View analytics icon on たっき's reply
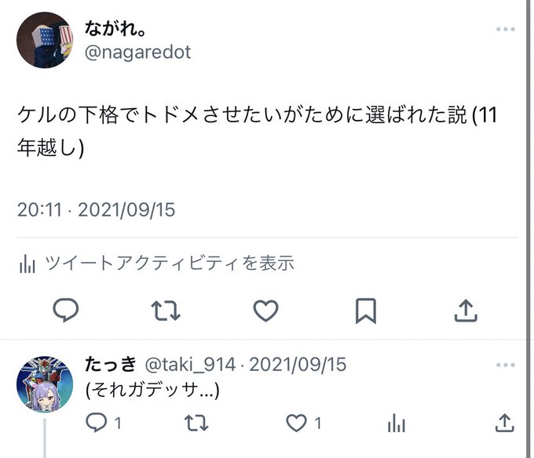 pos(397,423)
